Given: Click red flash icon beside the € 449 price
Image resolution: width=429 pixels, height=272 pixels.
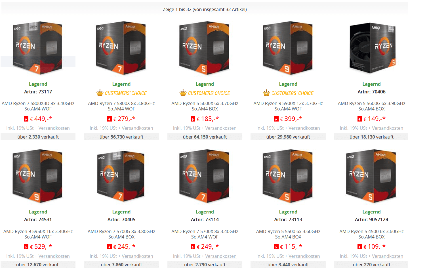Looking at the screenshot, I should pyautogui.click(x=26, y=119).
